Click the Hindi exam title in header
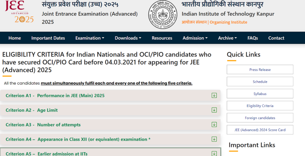This screenshot has width=305, height=156. pyautogui.click(x=80, y=4)
